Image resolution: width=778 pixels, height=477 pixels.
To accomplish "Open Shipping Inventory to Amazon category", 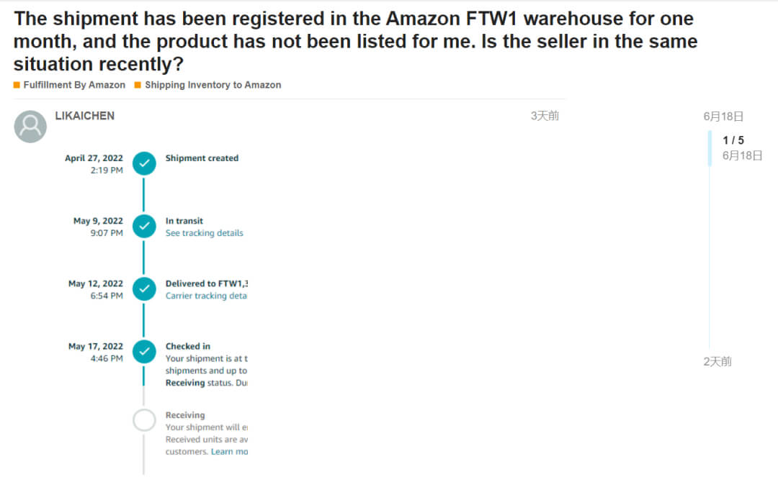I will 213,85.
